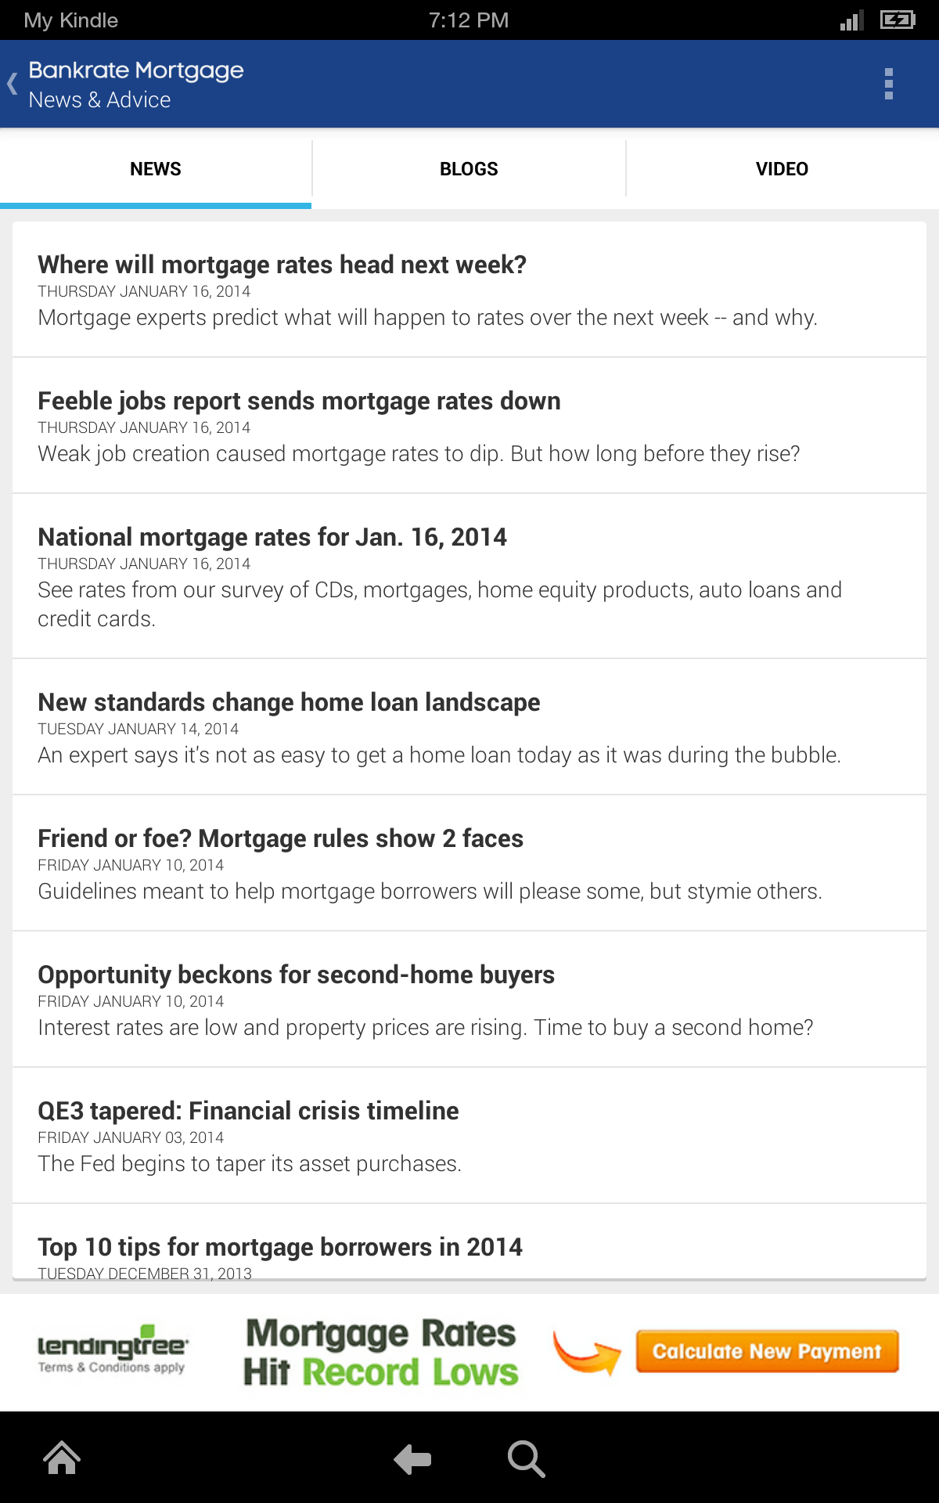Open 'QE3 tapered: Financial crisis timeline' article

(x=248, y=1112)
